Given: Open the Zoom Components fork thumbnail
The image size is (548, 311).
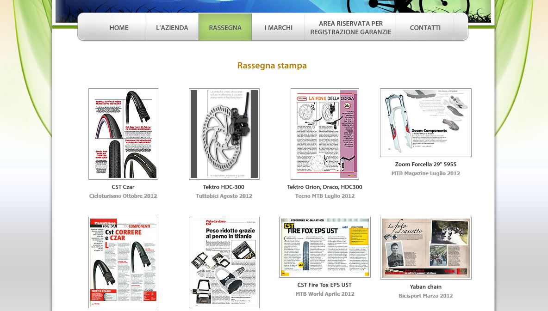Looking at the screenshot, I should point(426,122).
